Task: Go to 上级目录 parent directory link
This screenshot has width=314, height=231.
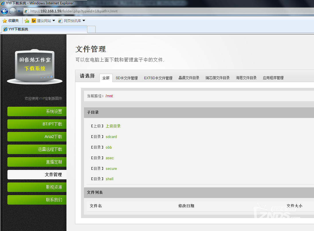Action: pos(113,126)
